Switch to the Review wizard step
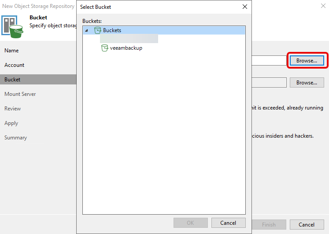The height and width of the screenshot is (234, 329). 13,109
